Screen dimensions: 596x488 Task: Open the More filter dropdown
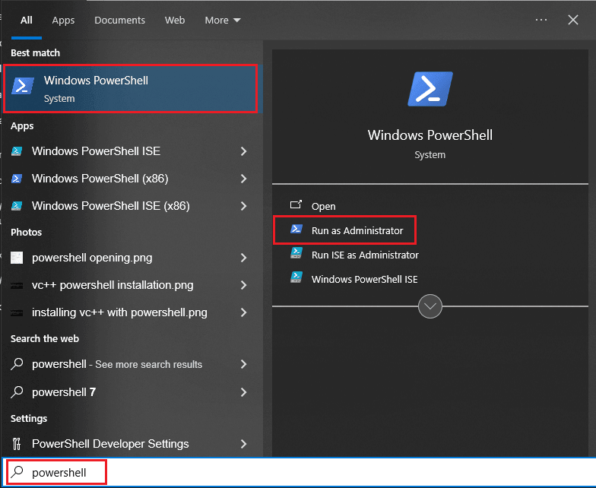[223, 20]
